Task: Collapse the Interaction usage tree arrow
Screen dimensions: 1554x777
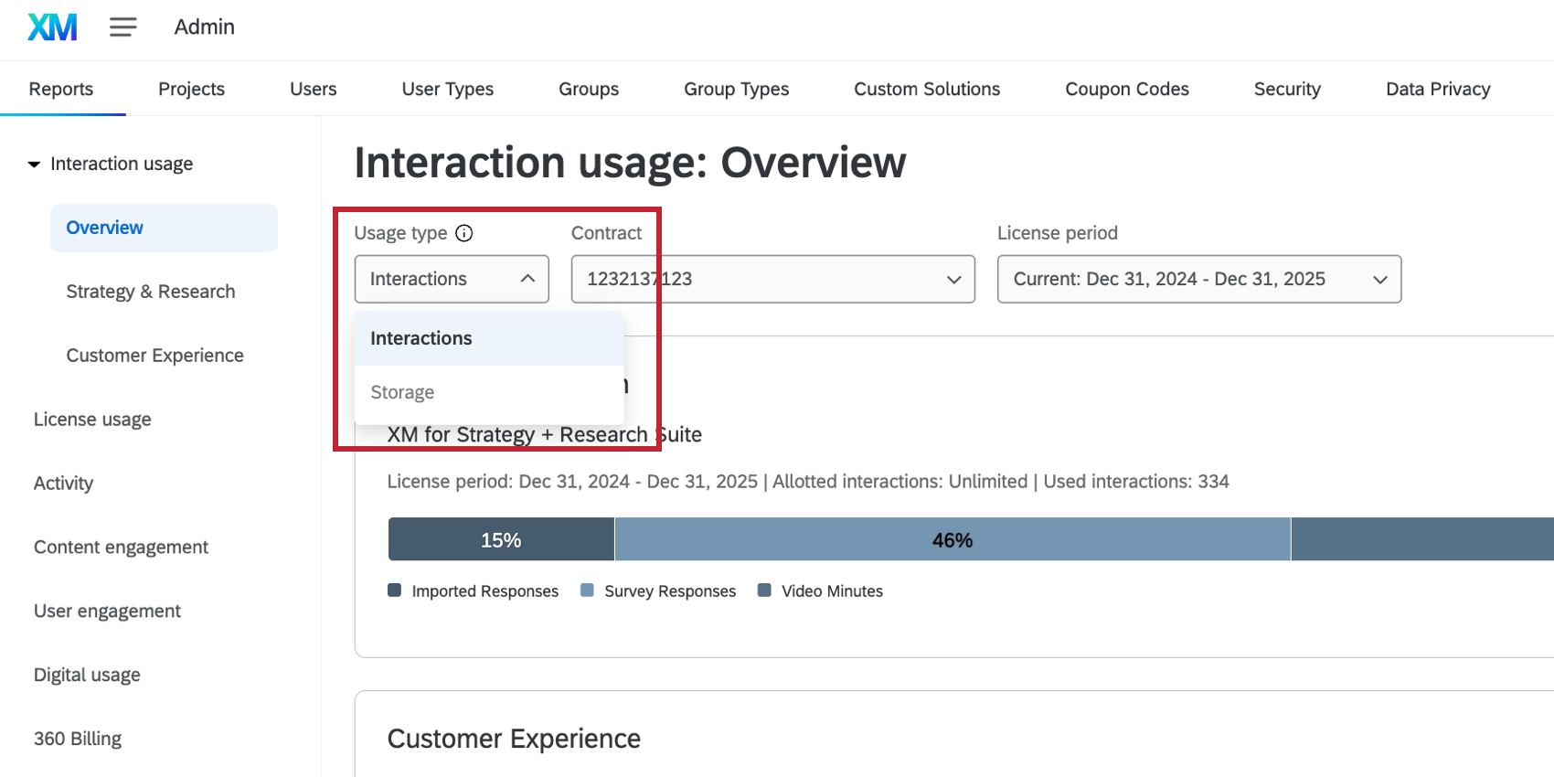Action: tap(34, 165)
